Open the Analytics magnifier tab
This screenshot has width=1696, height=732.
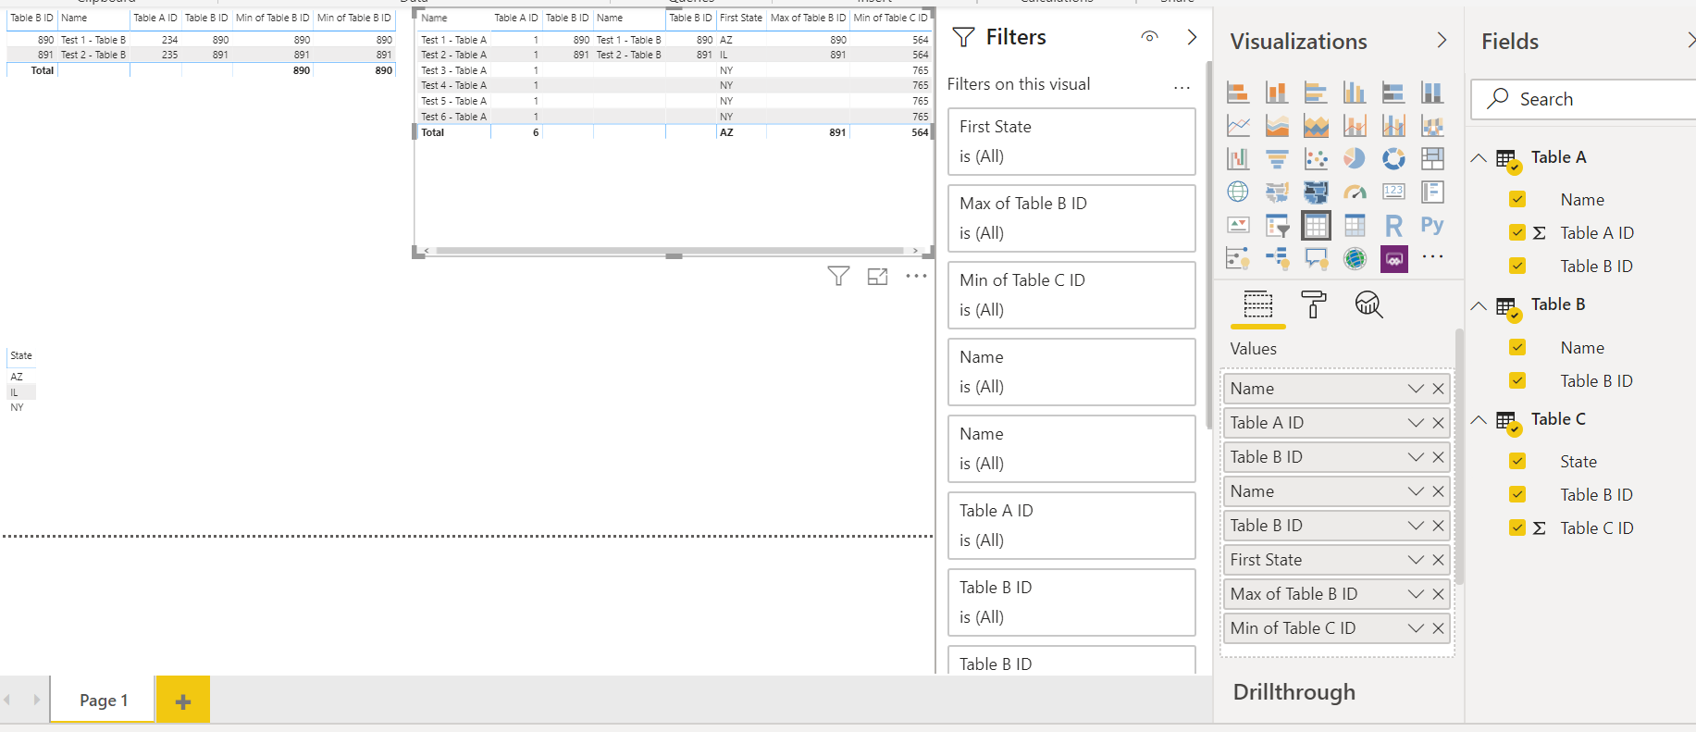1368,304
